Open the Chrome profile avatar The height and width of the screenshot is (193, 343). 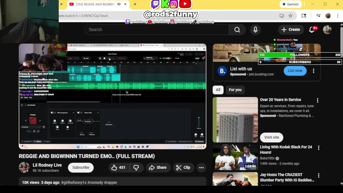pyautogui.click(x=328, y=16)
